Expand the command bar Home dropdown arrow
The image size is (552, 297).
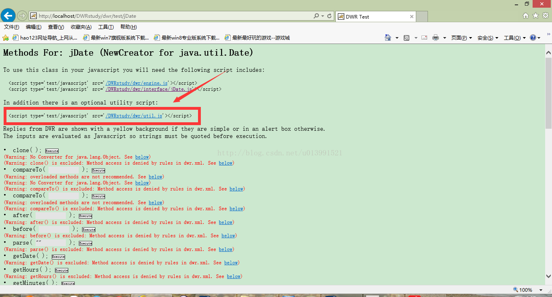click(x=397, y=38)
